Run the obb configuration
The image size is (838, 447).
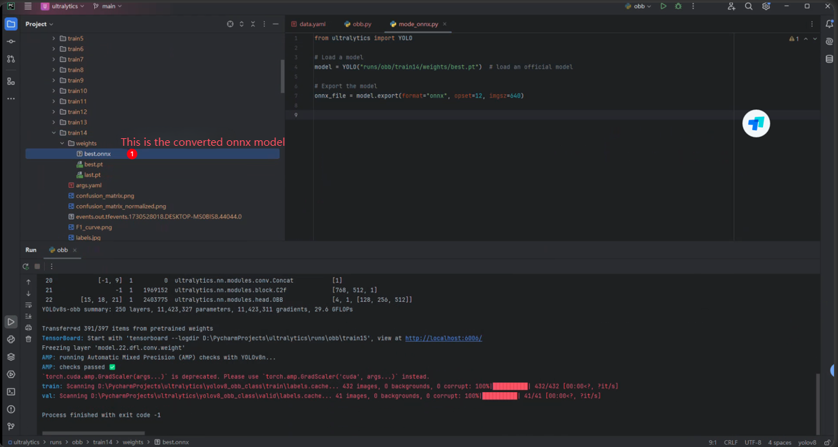(x=663, y=6)
